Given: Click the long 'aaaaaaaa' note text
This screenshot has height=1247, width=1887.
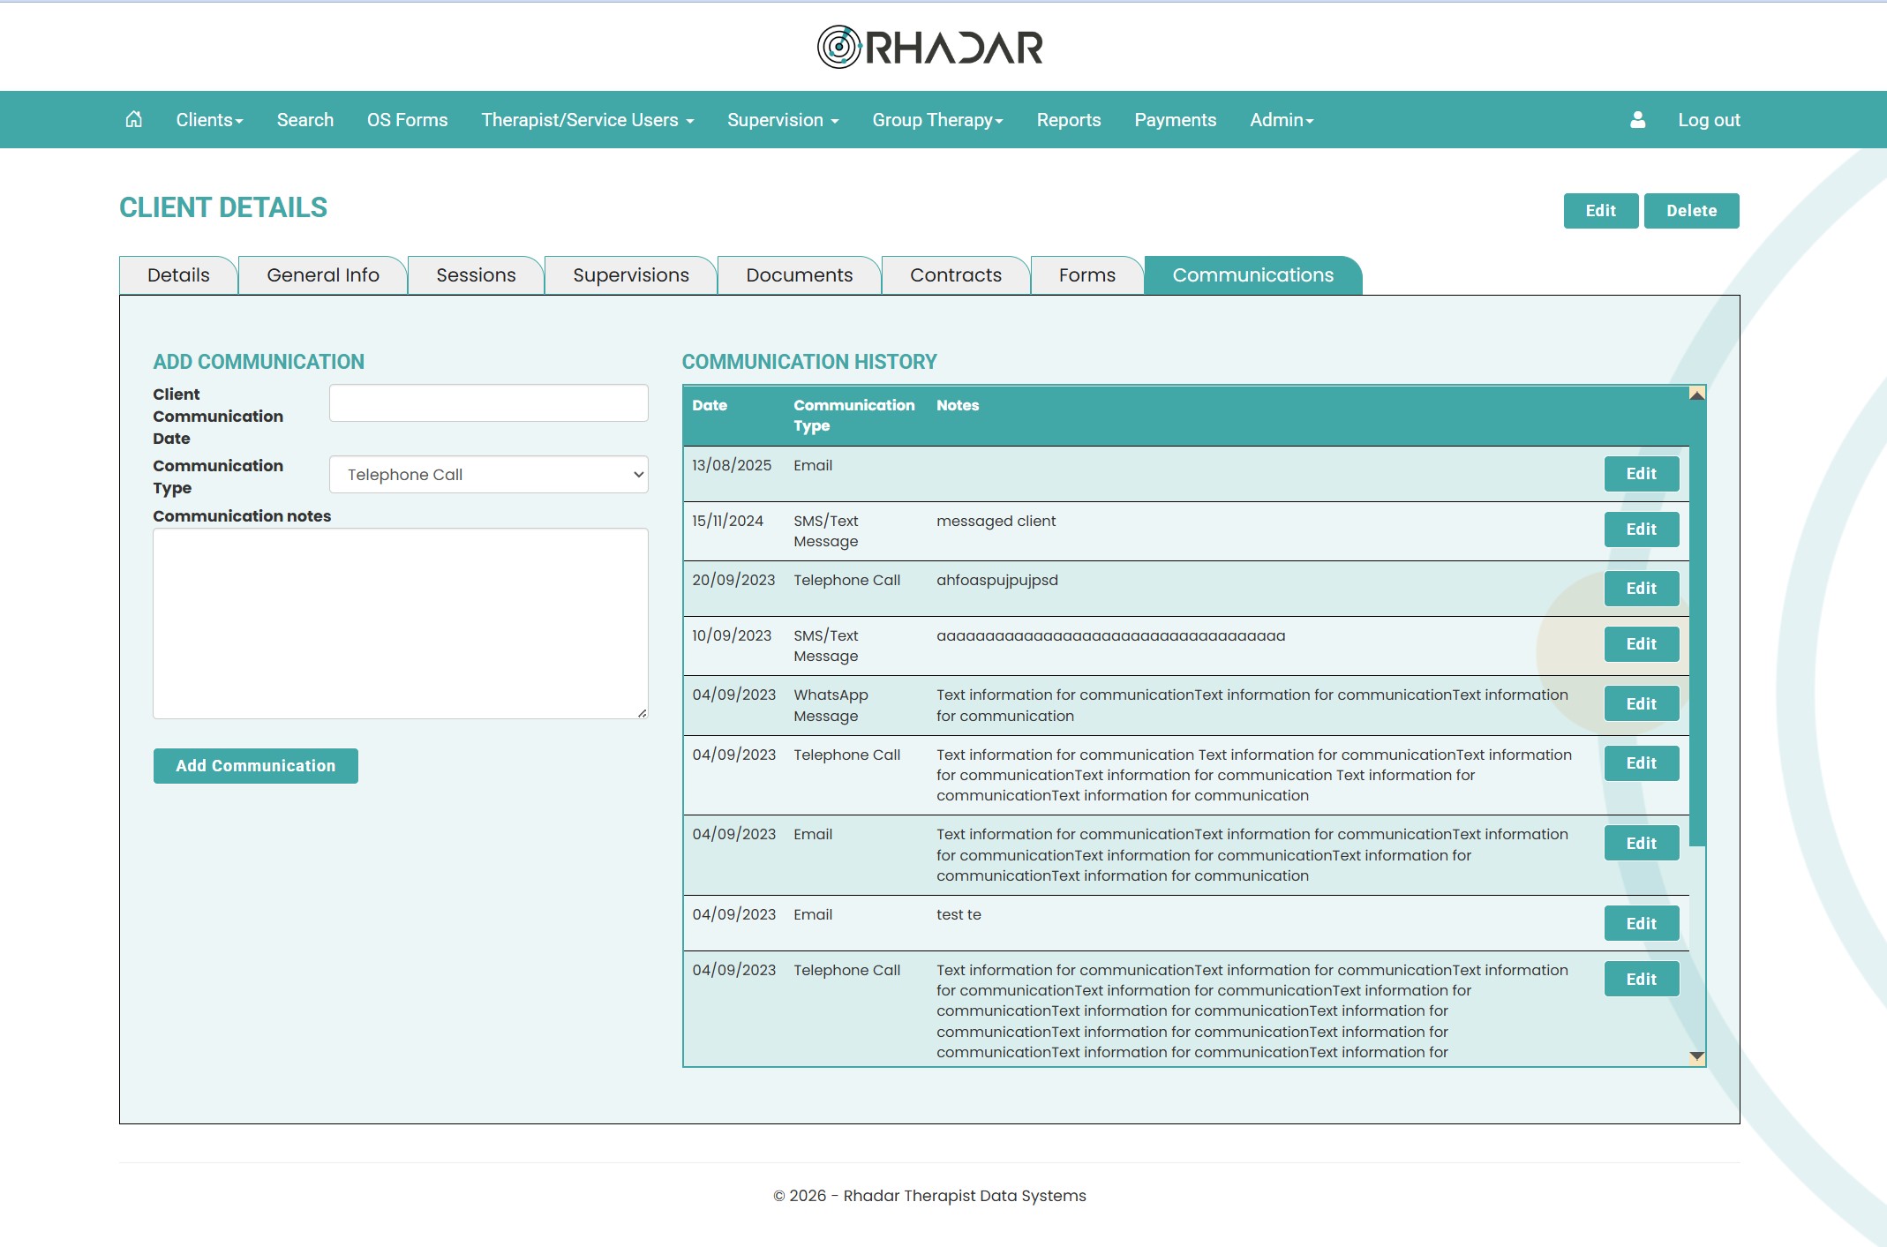Looking at the screenshot, I should (x=1110, y=635).
